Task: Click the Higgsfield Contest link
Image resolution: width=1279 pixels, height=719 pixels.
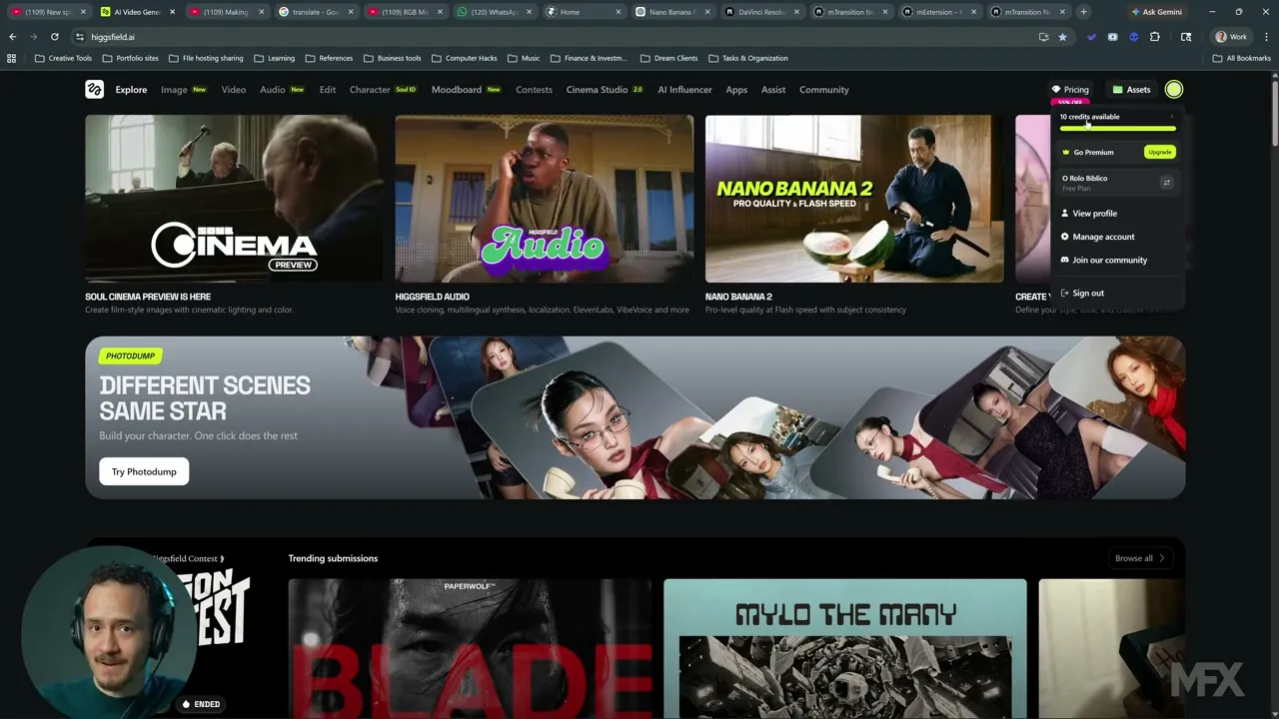Action: click(188, 558)
